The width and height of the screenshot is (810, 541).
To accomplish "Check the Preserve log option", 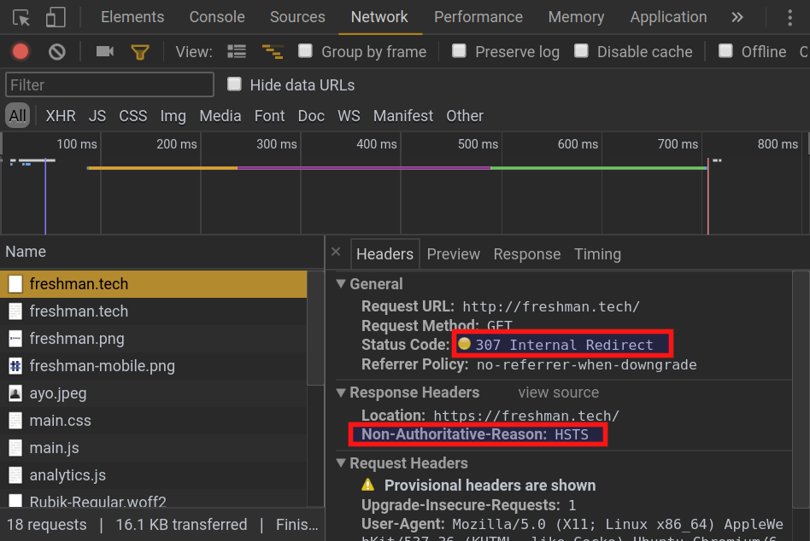I will pos(459,51).
